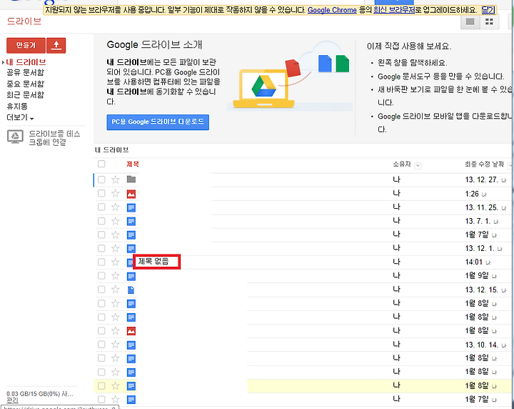This screenshot has height=409, width=514.
Task: Select 내 드라이브 in sidebar
Action: click(x=26, y=62)
